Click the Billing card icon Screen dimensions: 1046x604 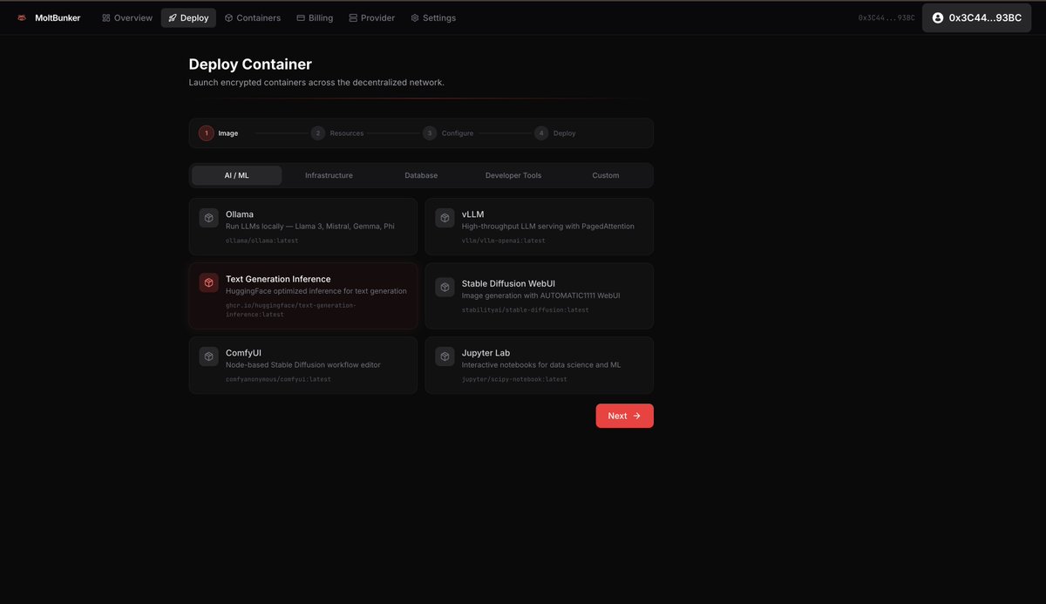click(x=301, y=17)
